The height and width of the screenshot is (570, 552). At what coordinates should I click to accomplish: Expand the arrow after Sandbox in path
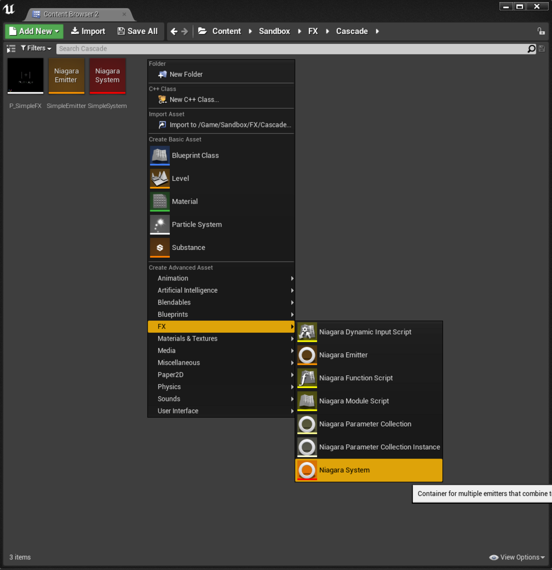coord(299,31)
